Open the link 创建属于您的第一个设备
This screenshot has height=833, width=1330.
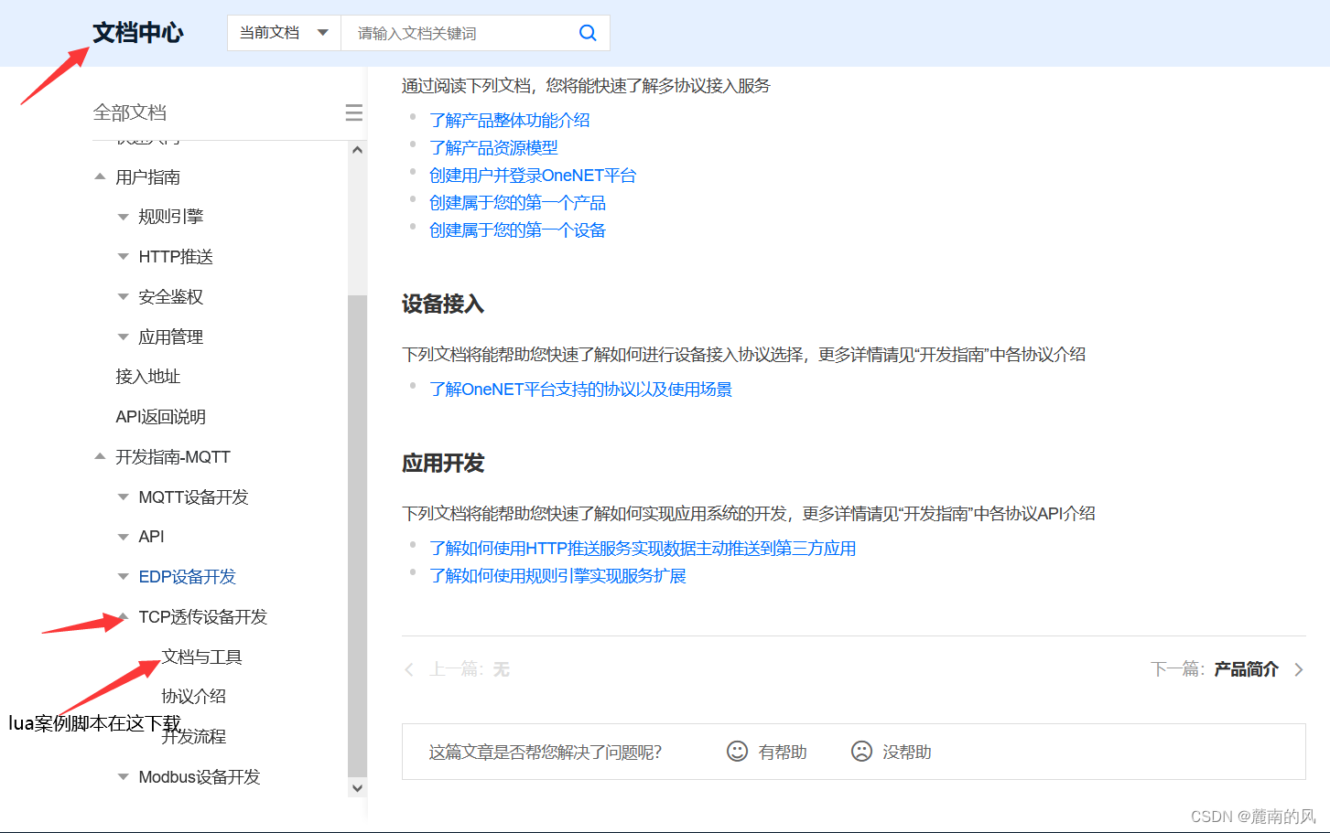coord(518,230)
